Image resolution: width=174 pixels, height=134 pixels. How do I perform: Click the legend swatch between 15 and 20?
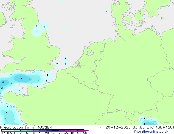point(43,130)
